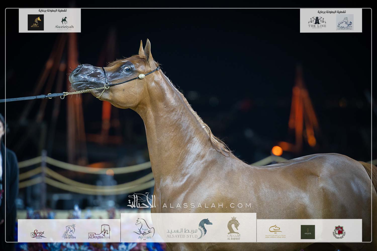Click the ALASSALAH.COM watermark text
This screenshot has height=251, width=377.
pos(207,206)
